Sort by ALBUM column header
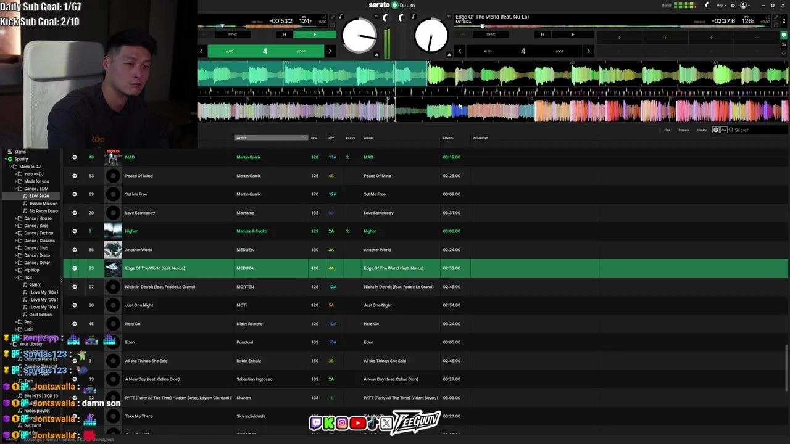 click(368, 138)
